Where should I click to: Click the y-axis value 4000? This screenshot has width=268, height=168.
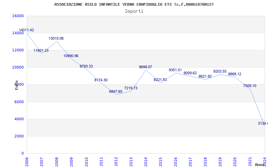coord(19,119)
